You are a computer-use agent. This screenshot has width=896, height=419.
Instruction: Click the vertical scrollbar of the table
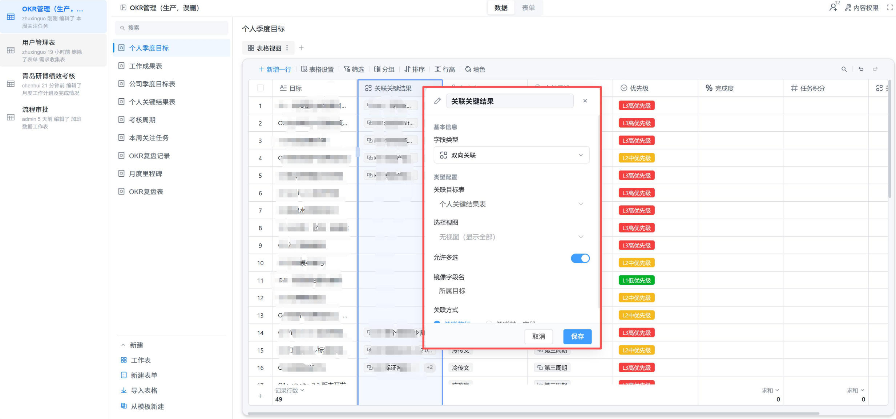pos(890,139)
